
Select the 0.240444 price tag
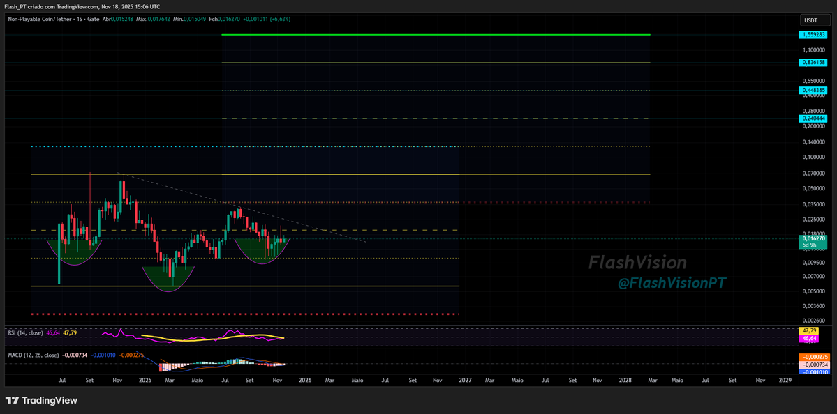click(813, 118)
